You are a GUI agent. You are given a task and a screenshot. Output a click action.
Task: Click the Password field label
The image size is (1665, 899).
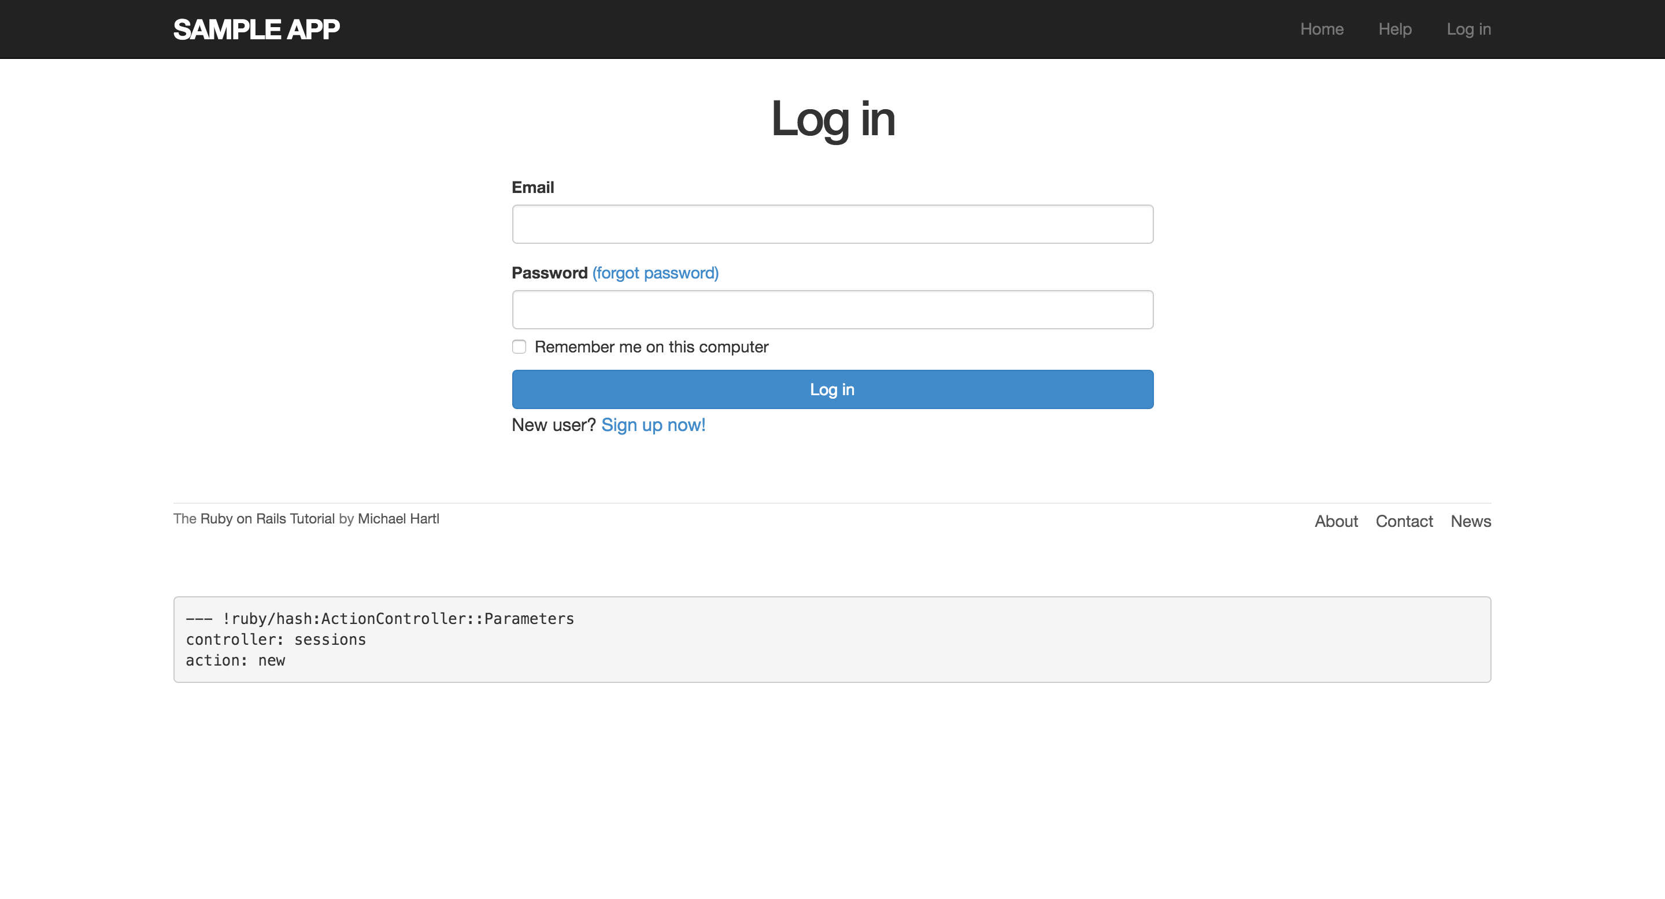point(549,273)
